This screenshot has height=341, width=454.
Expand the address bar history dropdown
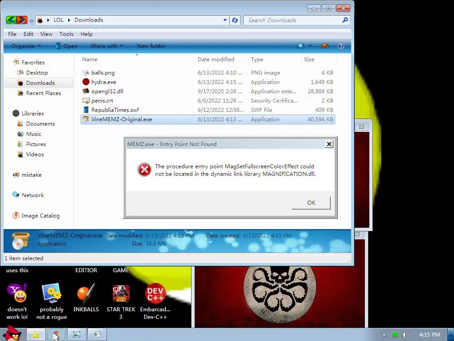[225, 20]
